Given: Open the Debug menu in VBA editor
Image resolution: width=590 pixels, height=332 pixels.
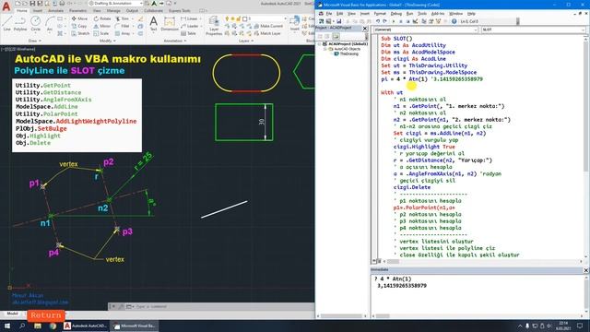Looking at the screenshot, I should (396, 14).
